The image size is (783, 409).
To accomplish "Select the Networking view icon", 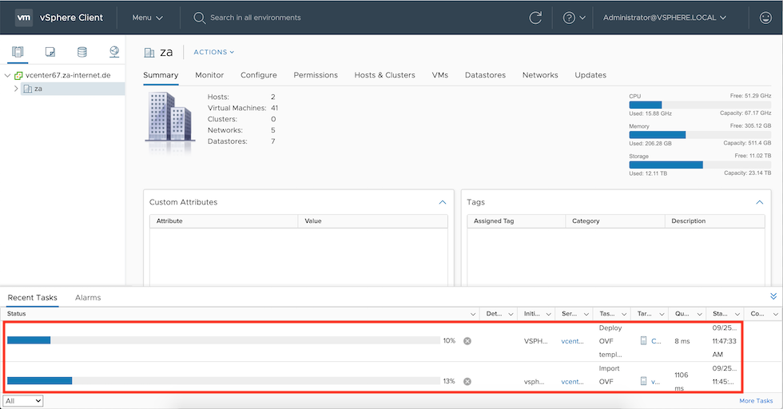I will [x=114, y=51].
